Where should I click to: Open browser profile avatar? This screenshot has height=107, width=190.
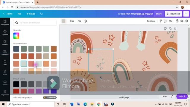183,7
